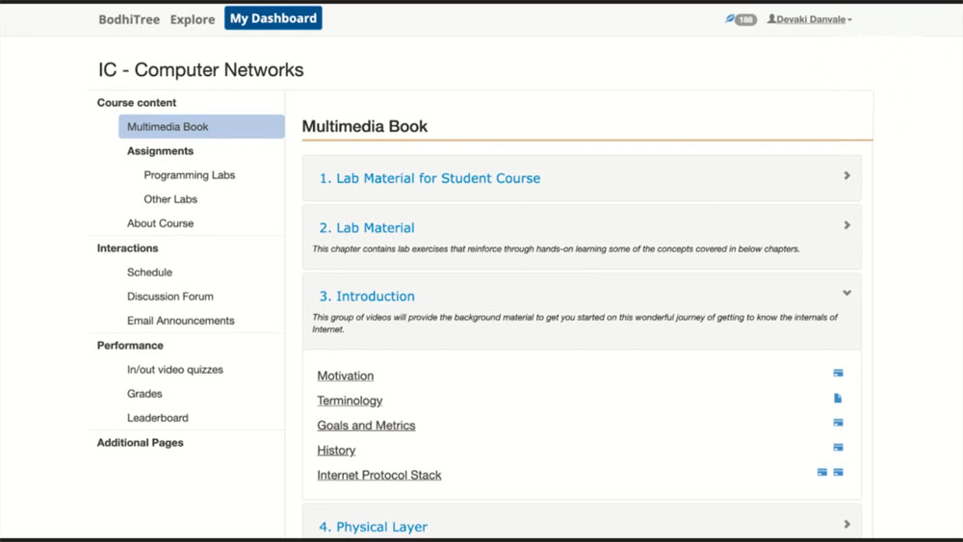Image resolution: width=963 pixels, height=542 pixels.
Task: Open the Motivation video link
Action: [345, 375]
